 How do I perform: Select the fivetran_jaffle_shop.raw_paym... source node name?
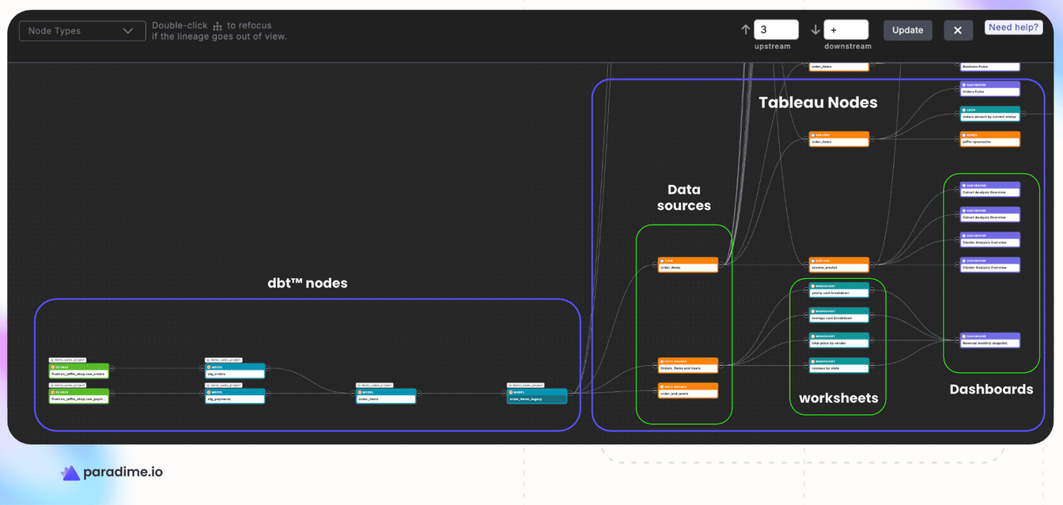(78, 399)
